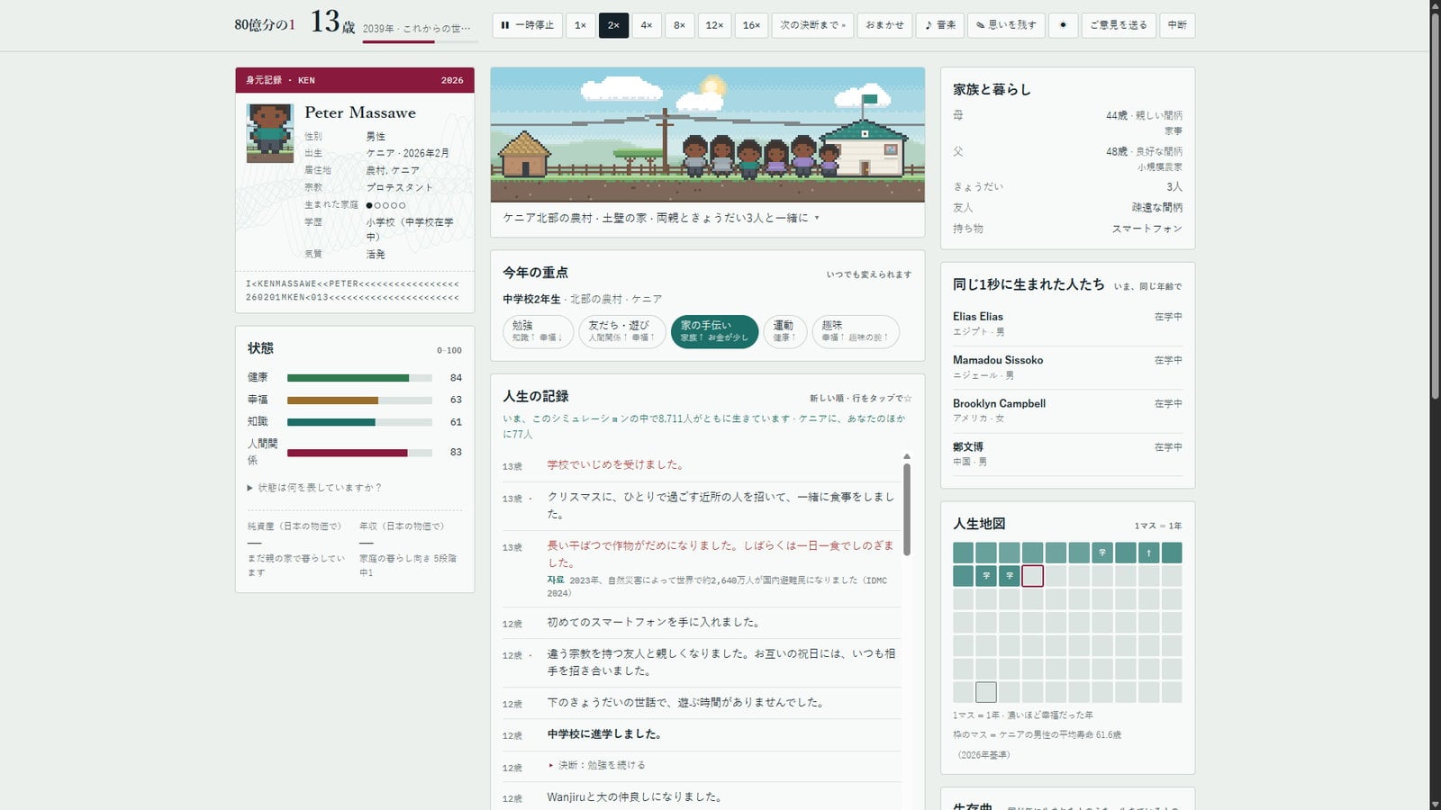Viewport: 1441px width, 810px height.
Task: Select the 家の手伝い focus pill
Action: (714, 331)
